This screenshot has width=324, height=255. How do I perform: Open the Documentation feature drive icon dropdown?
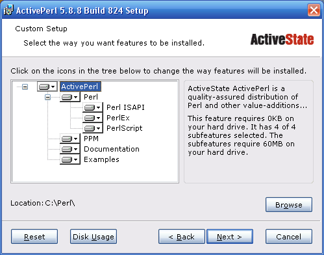coord(69,149)
